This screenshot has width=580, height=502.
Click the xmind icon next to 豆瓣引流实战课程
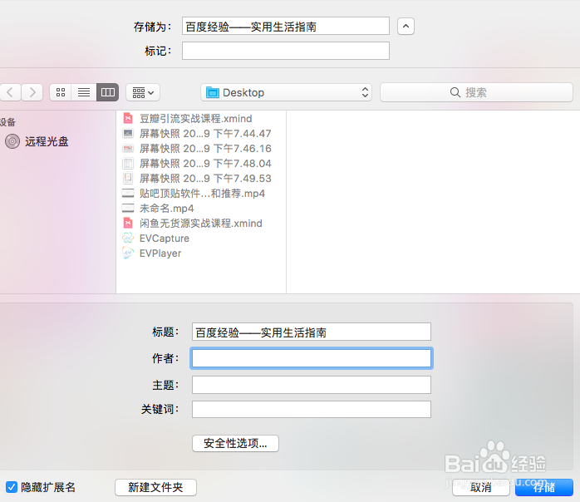[128, 118]
